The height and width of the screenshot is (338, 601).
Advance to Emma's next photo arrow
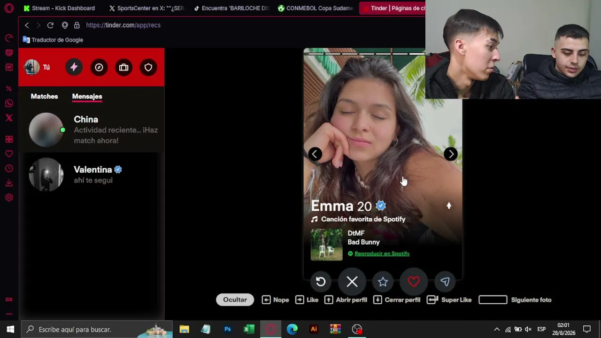(451, 154)
